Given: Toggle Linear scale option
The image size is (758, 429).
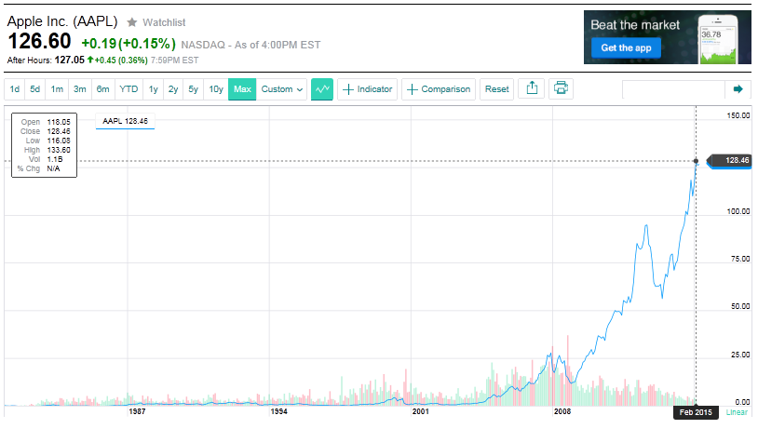Looking at the screenshot, I should pyautogui.click(x=737, y=411).
